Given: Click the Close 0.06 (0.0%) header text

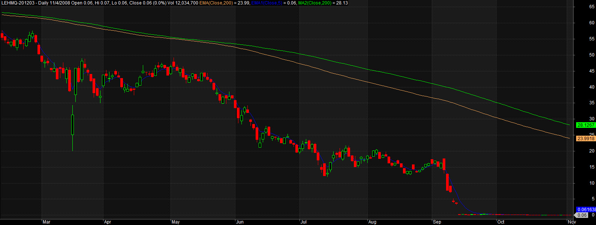Looking at the screenshot, I should coord(148,3).
